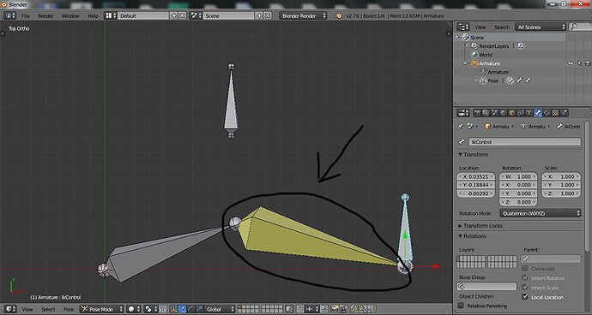This screenshot has height=315, width=592.
Task: Open the File menu
Action: (x=25, y=15)
